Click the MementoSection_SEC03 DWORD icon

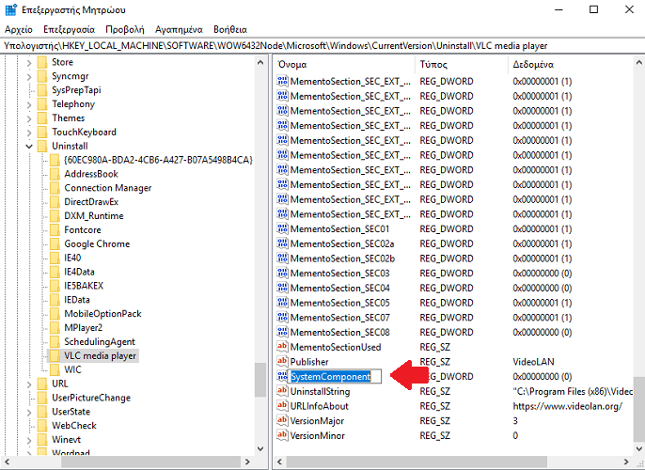282,273
